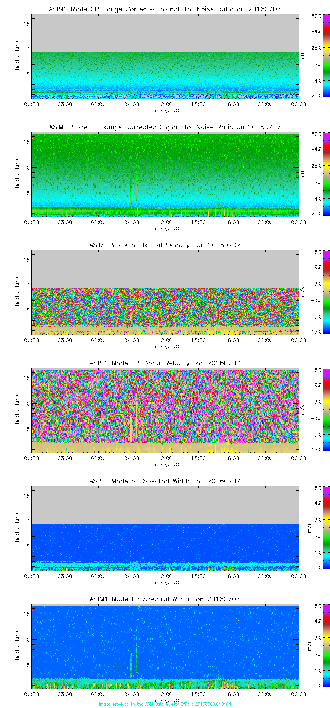Click Time (UTC) label under the SP SNR plot
Viewport: 330px width, 708px height.
[165, 111]
